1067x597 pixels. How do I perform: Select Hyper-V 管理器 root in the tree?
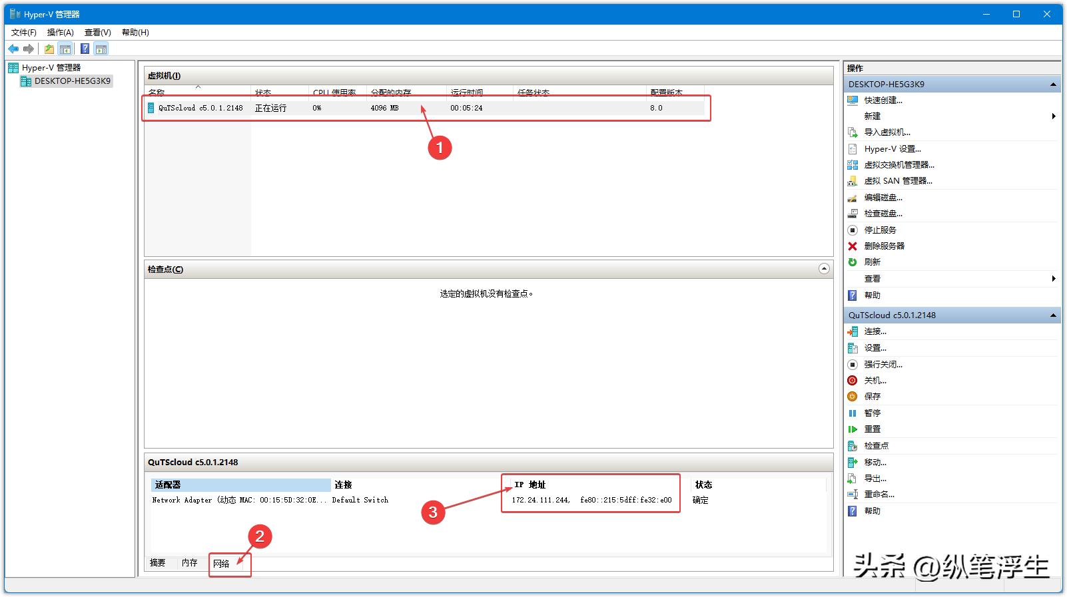click(x=51, y=68)
